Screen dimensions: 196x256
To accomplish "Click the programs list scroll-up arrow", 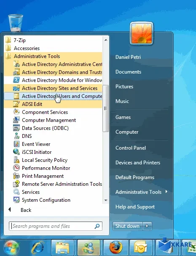I will point(106,40).
